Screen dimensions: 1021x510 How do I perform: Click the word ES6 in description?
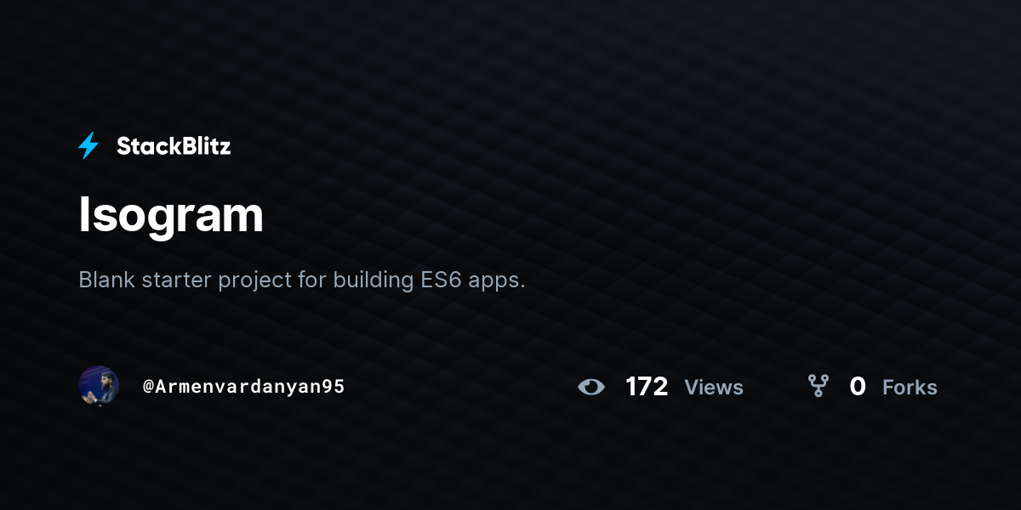tap(441, 279)
